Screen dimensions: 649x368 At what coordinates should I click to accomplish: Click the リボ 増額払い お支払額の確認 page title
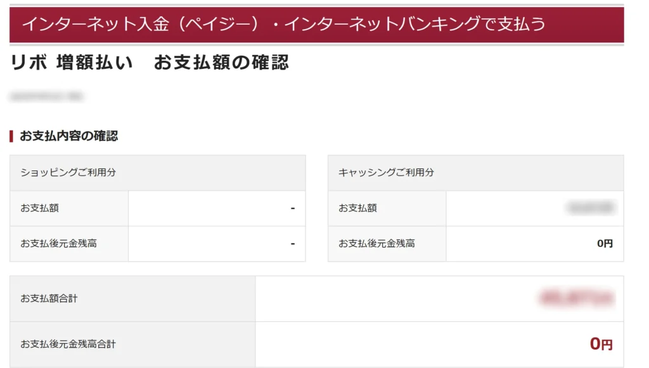click(x=150, y=62)
